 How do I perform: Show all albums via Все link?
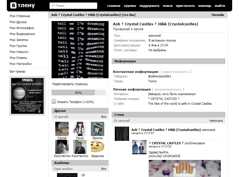point(104,169)
